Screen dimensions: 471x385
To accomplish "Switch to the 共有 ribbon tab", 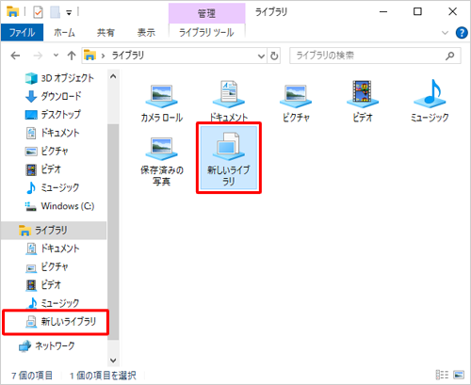I will pyautogui.click(x=106, y=33).
